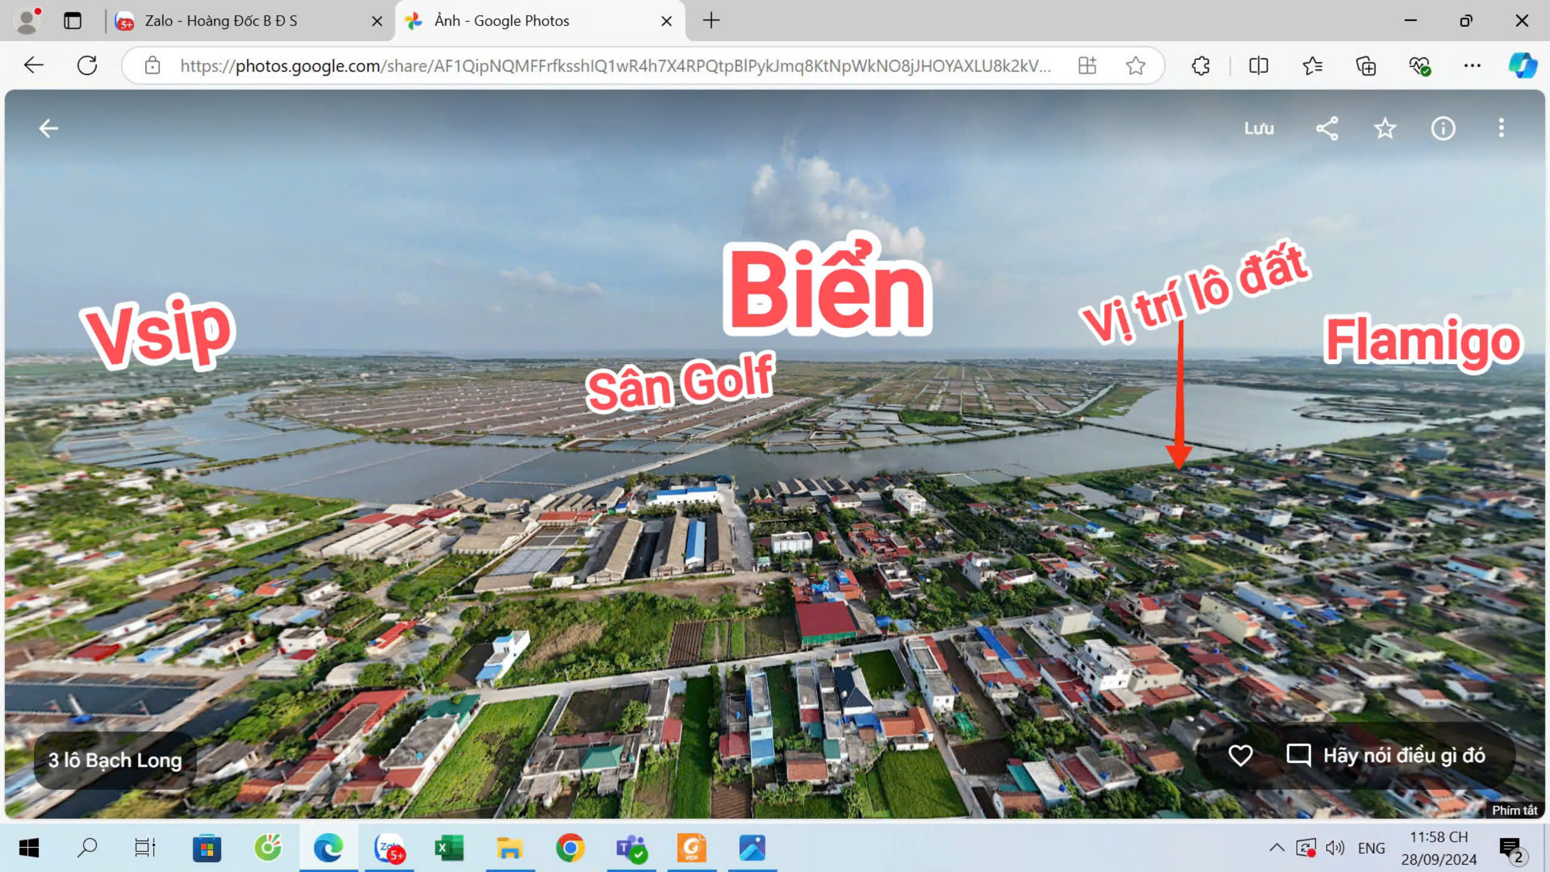Expand hidden system tray icons
This screenshot has height=872, width=1550.
(1276, 848)
